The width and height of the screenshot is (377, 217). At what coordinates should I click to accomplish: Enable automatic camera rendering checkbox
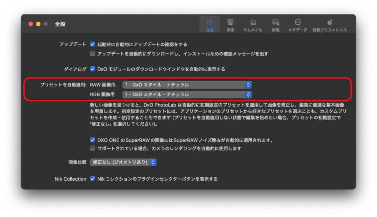(93, 148)
